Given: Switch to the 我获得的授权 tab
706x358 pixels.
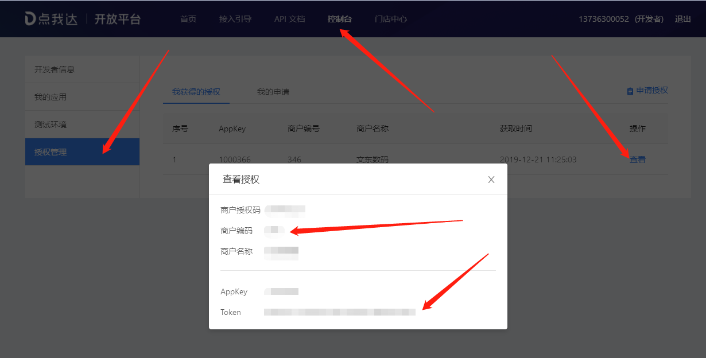Looking at the screenshot, I should (196, 92).
